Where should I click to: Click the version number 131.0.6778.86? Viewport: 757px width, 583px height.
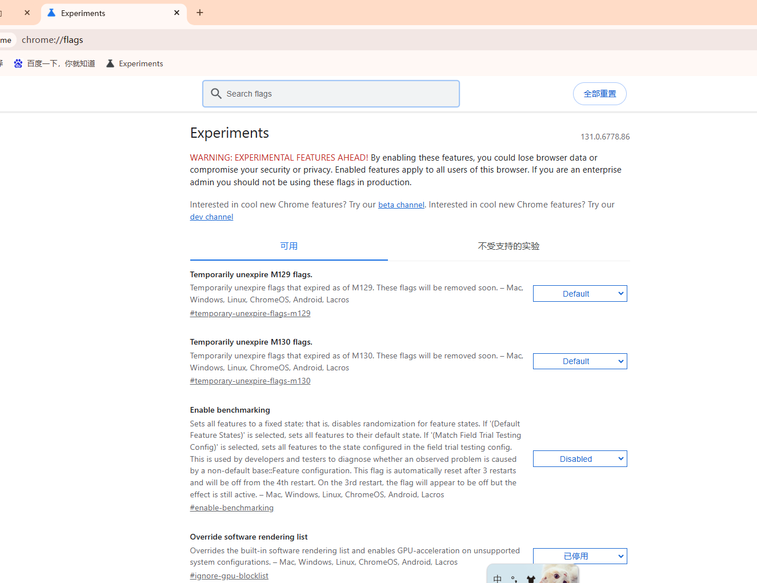[x=605, y=137]
